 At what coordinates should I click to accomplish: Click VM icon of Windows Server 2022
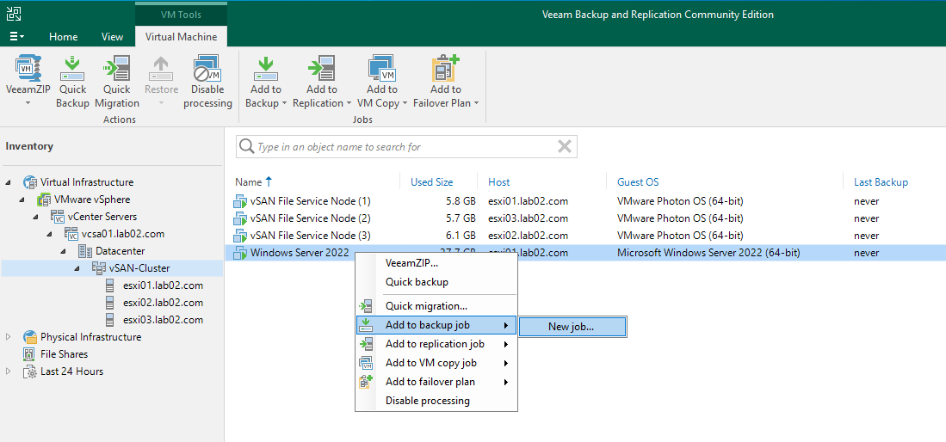click(240, 254)
